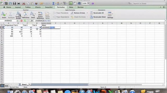Add a new sheet with plus button
This screenshot has width=167, height=93.
coord(30,84)
